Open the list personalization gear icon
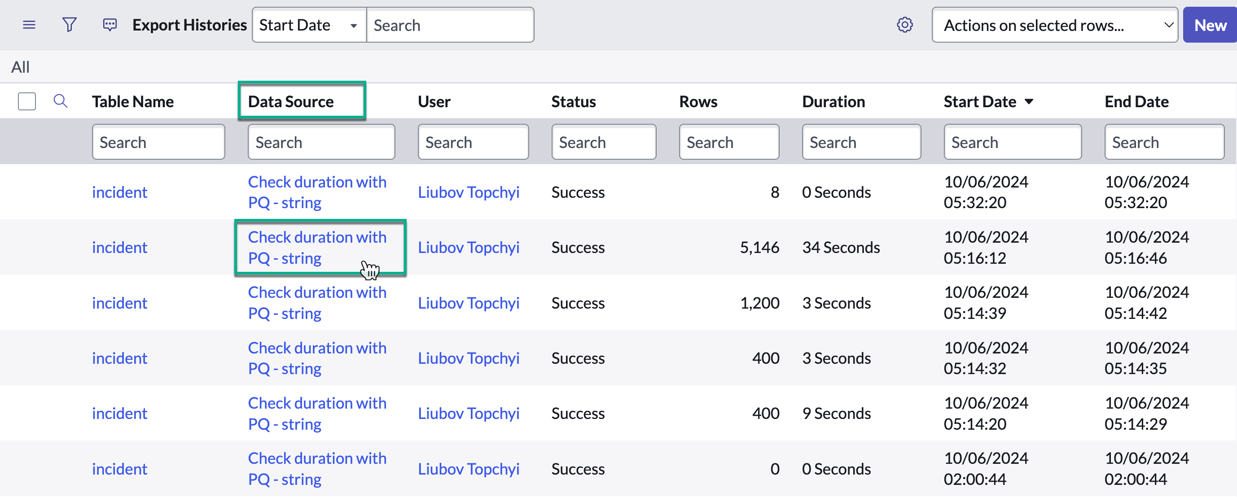This screenshot has height=497, width=1237. click(904, 25)
